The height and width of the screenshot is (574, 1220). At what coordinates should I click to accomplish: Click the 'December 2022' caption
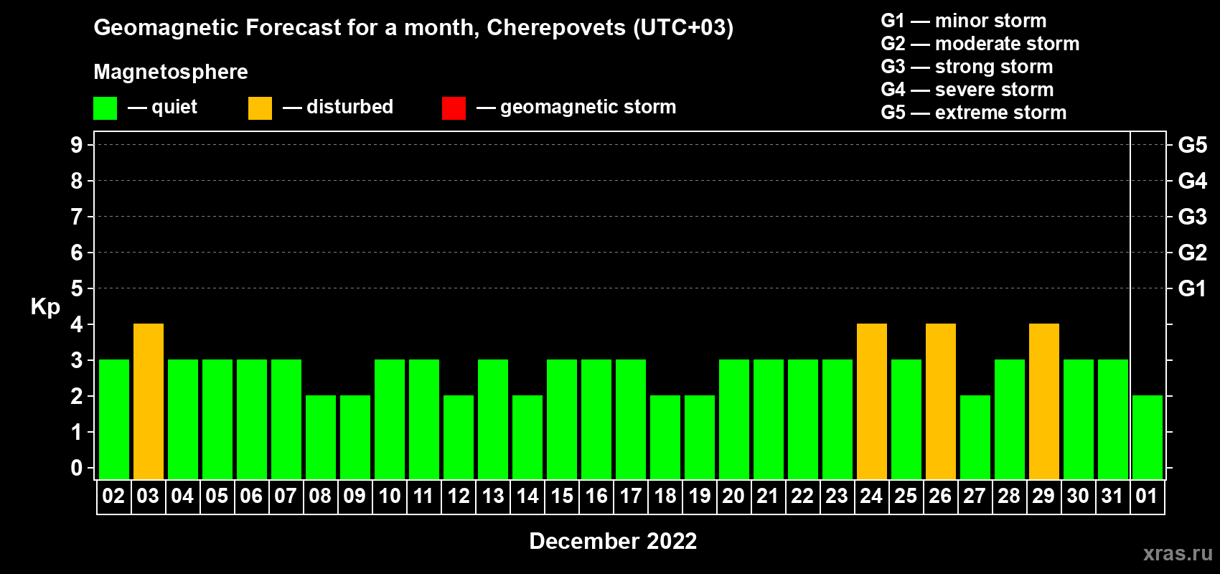(x=613, y=541)
